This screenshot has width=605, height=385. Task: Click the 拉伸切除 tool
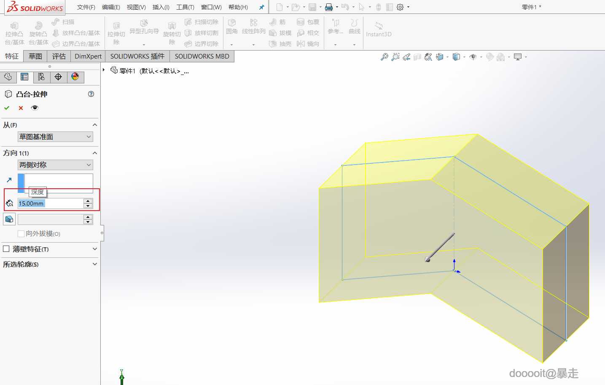(x=116, y=33)
